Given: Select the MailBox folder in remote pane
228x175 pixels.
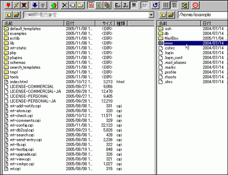Looking at the screenshot, I should (171, 38).
